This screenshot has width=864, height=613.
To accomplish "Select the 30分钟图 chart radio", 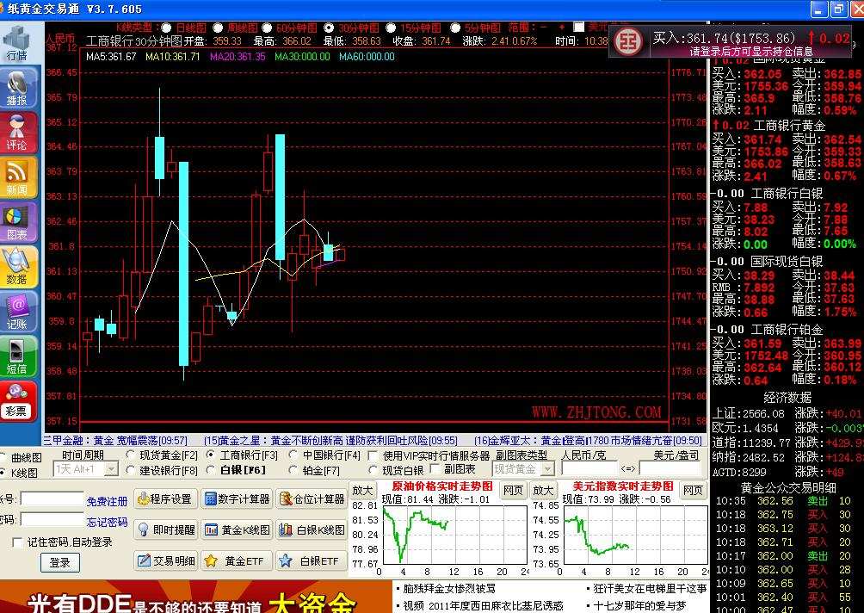I will (x=330, y=28).
